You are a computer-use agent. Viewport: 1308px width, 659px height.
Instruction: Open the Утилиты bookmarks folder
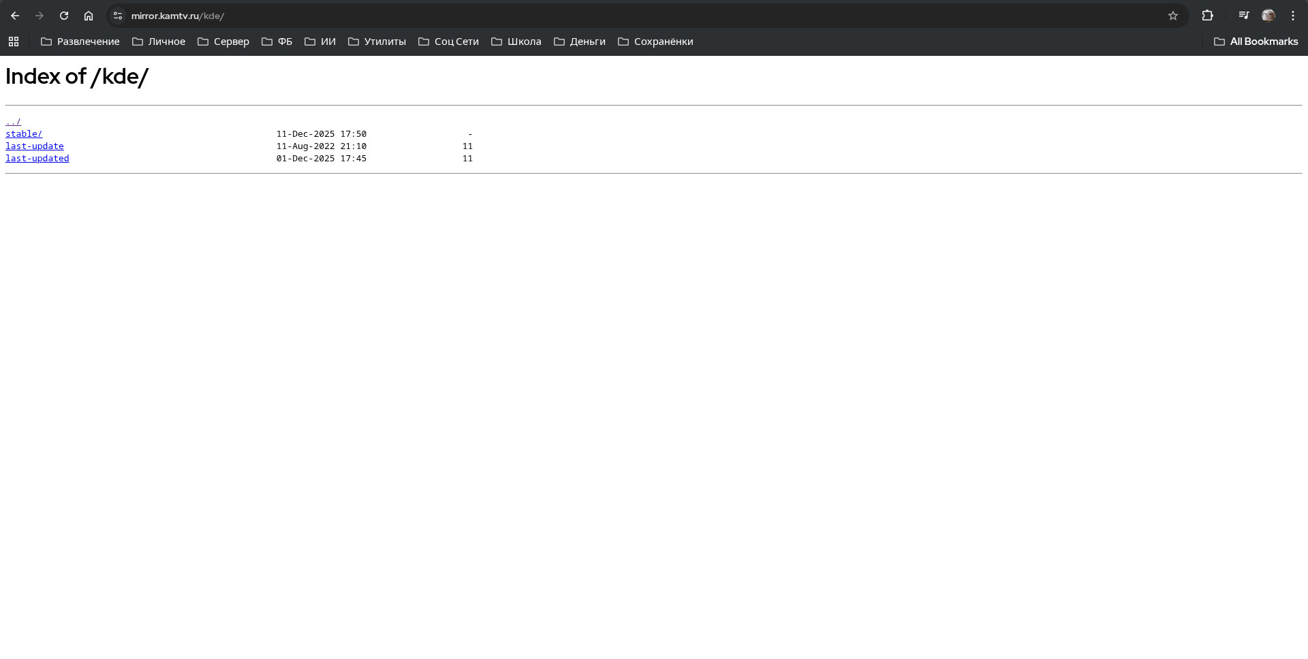[377, 42]
